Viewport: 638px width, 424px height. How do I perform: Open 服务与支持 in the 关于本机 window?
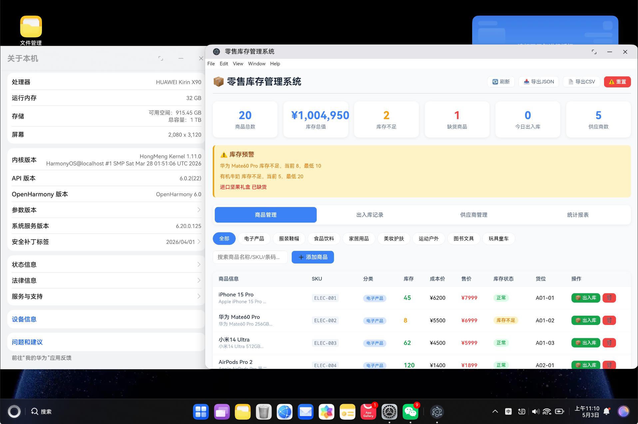pyautogui.click(x=106, y=296)
